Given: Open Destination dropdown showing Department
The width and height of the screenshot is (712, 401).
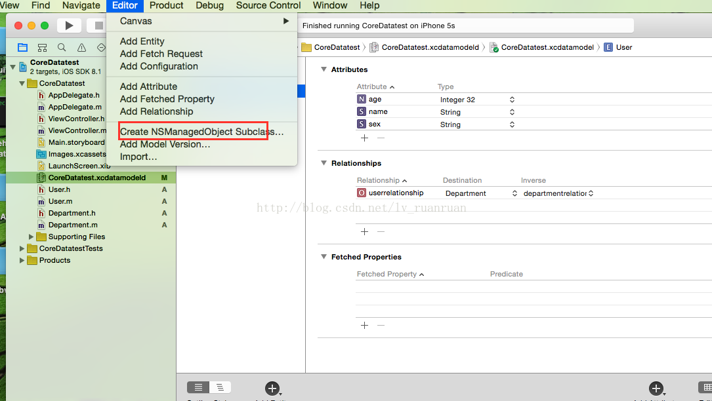Looking at the screenshot, I should (514, 193).
